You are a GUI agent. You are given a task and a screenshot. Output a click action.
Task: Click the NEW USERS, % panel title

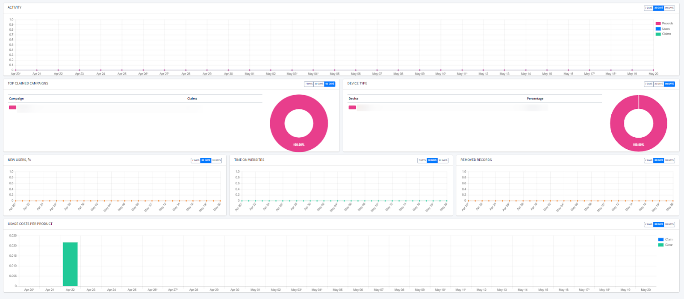19,160
